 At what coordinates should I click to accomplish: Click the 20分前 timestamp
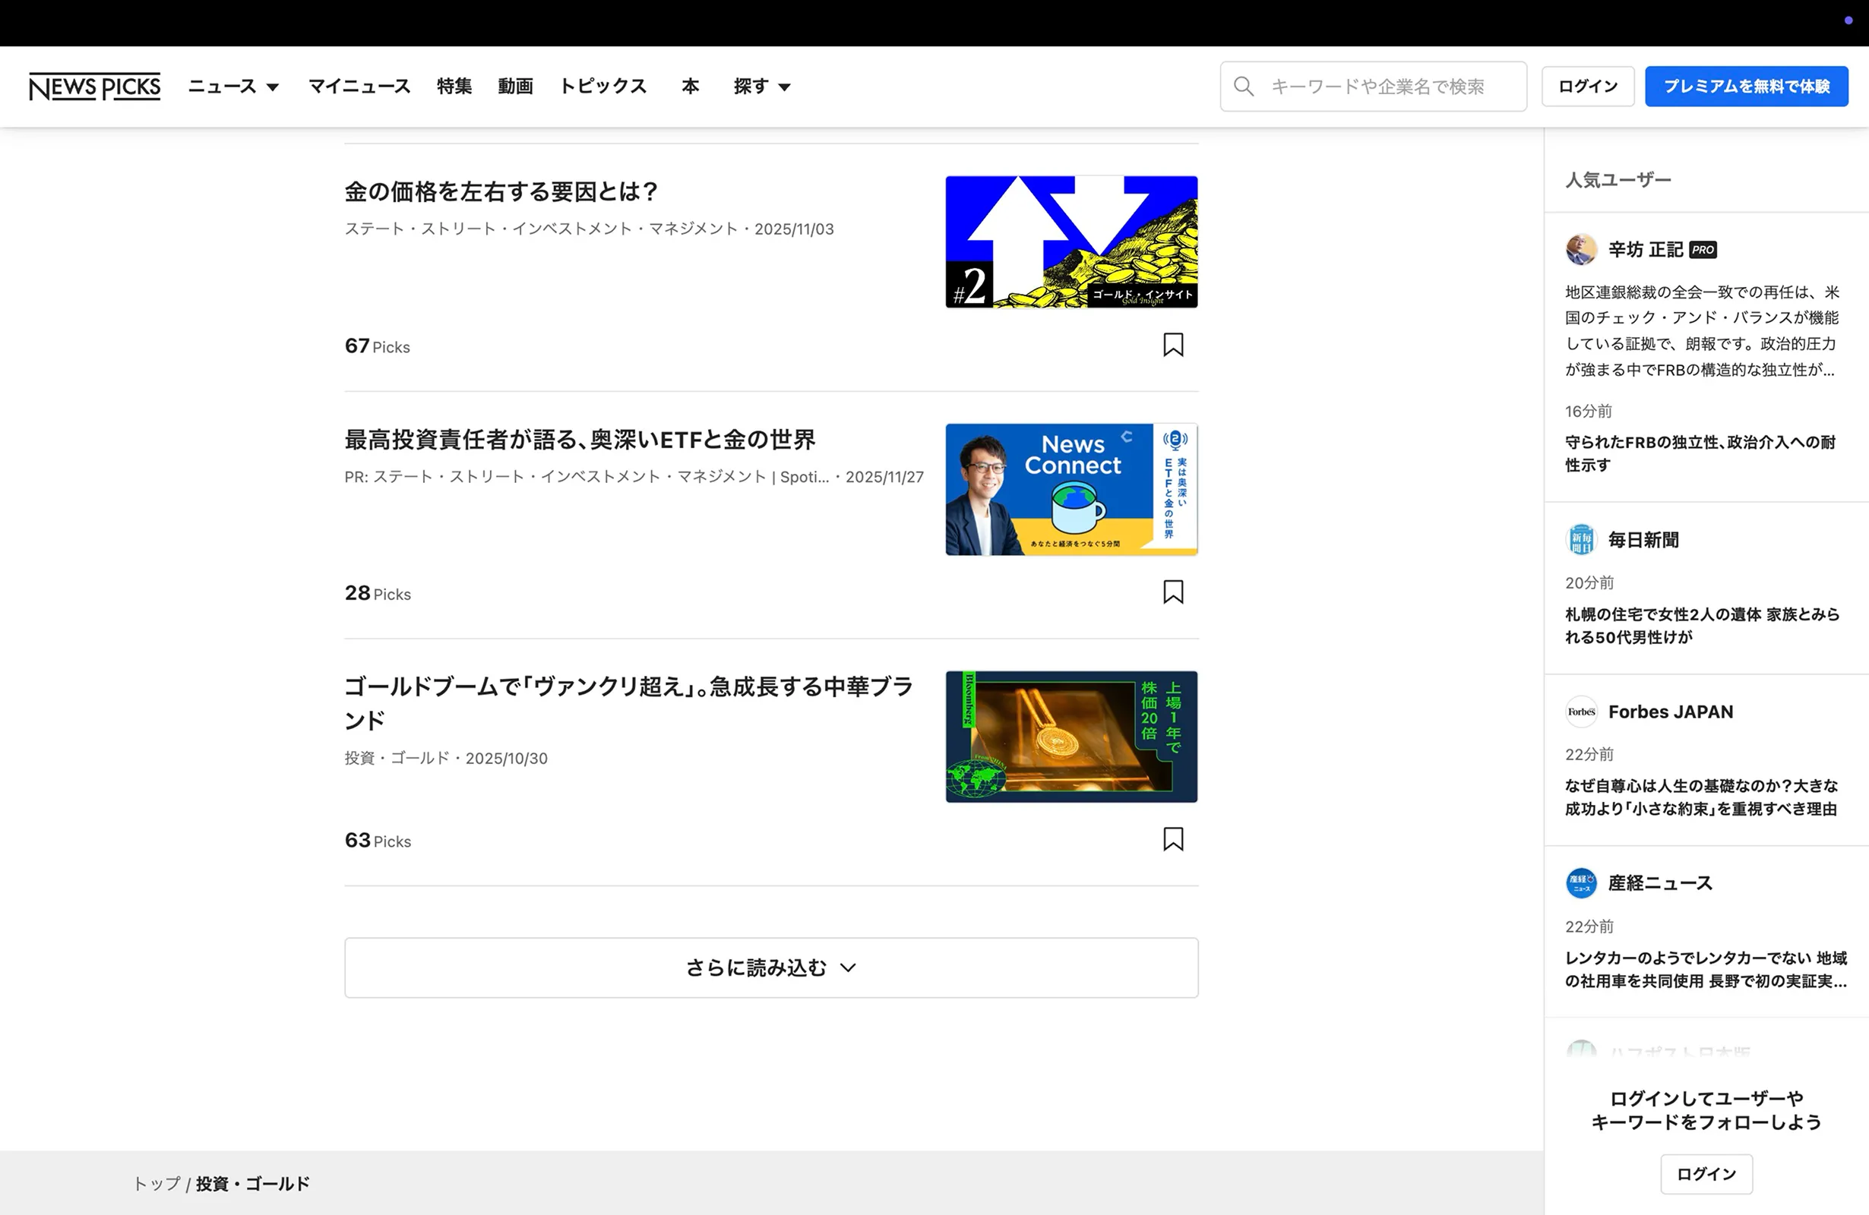click(x=1589, y=582)
